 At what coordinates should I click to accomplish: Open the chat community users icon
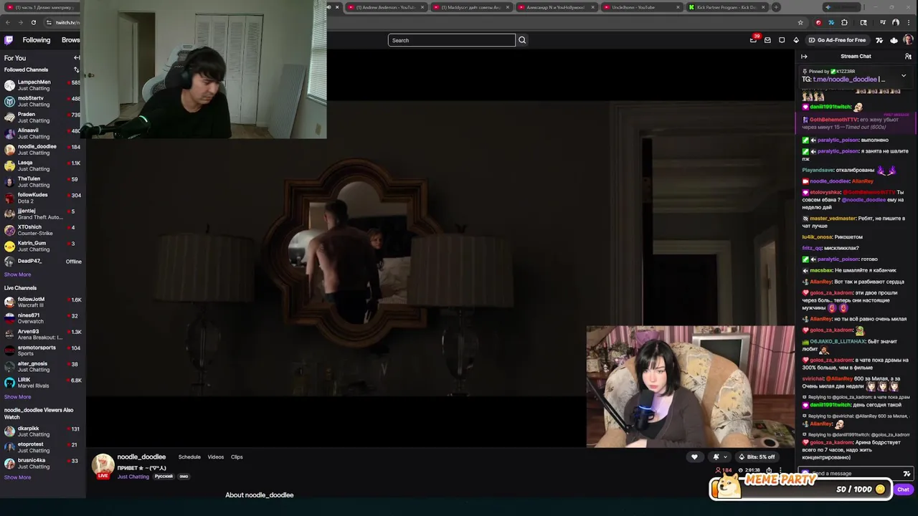[908, 57]
